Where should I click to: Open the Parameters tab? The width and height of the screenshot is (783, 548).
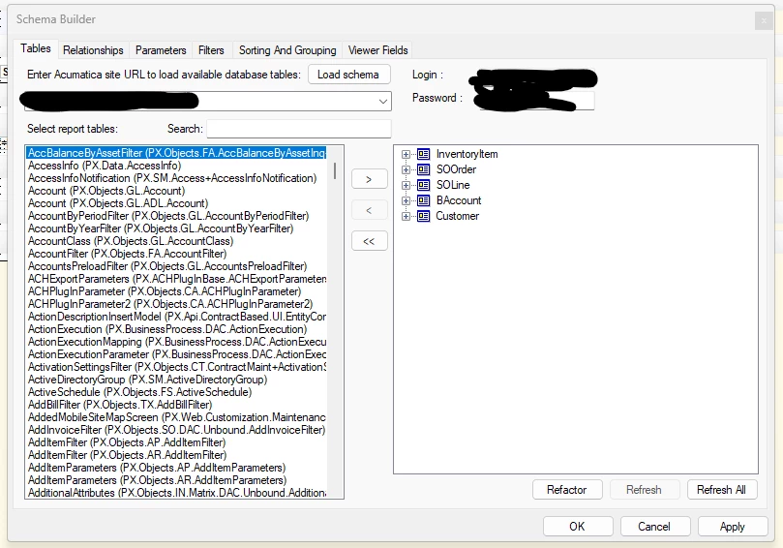click(161, 50)
